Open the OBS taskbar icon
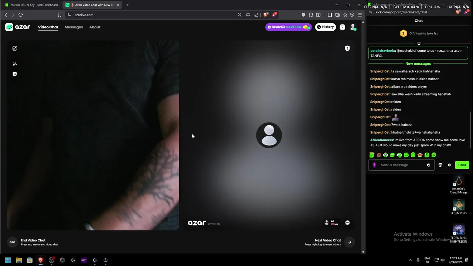 [51, 260]
